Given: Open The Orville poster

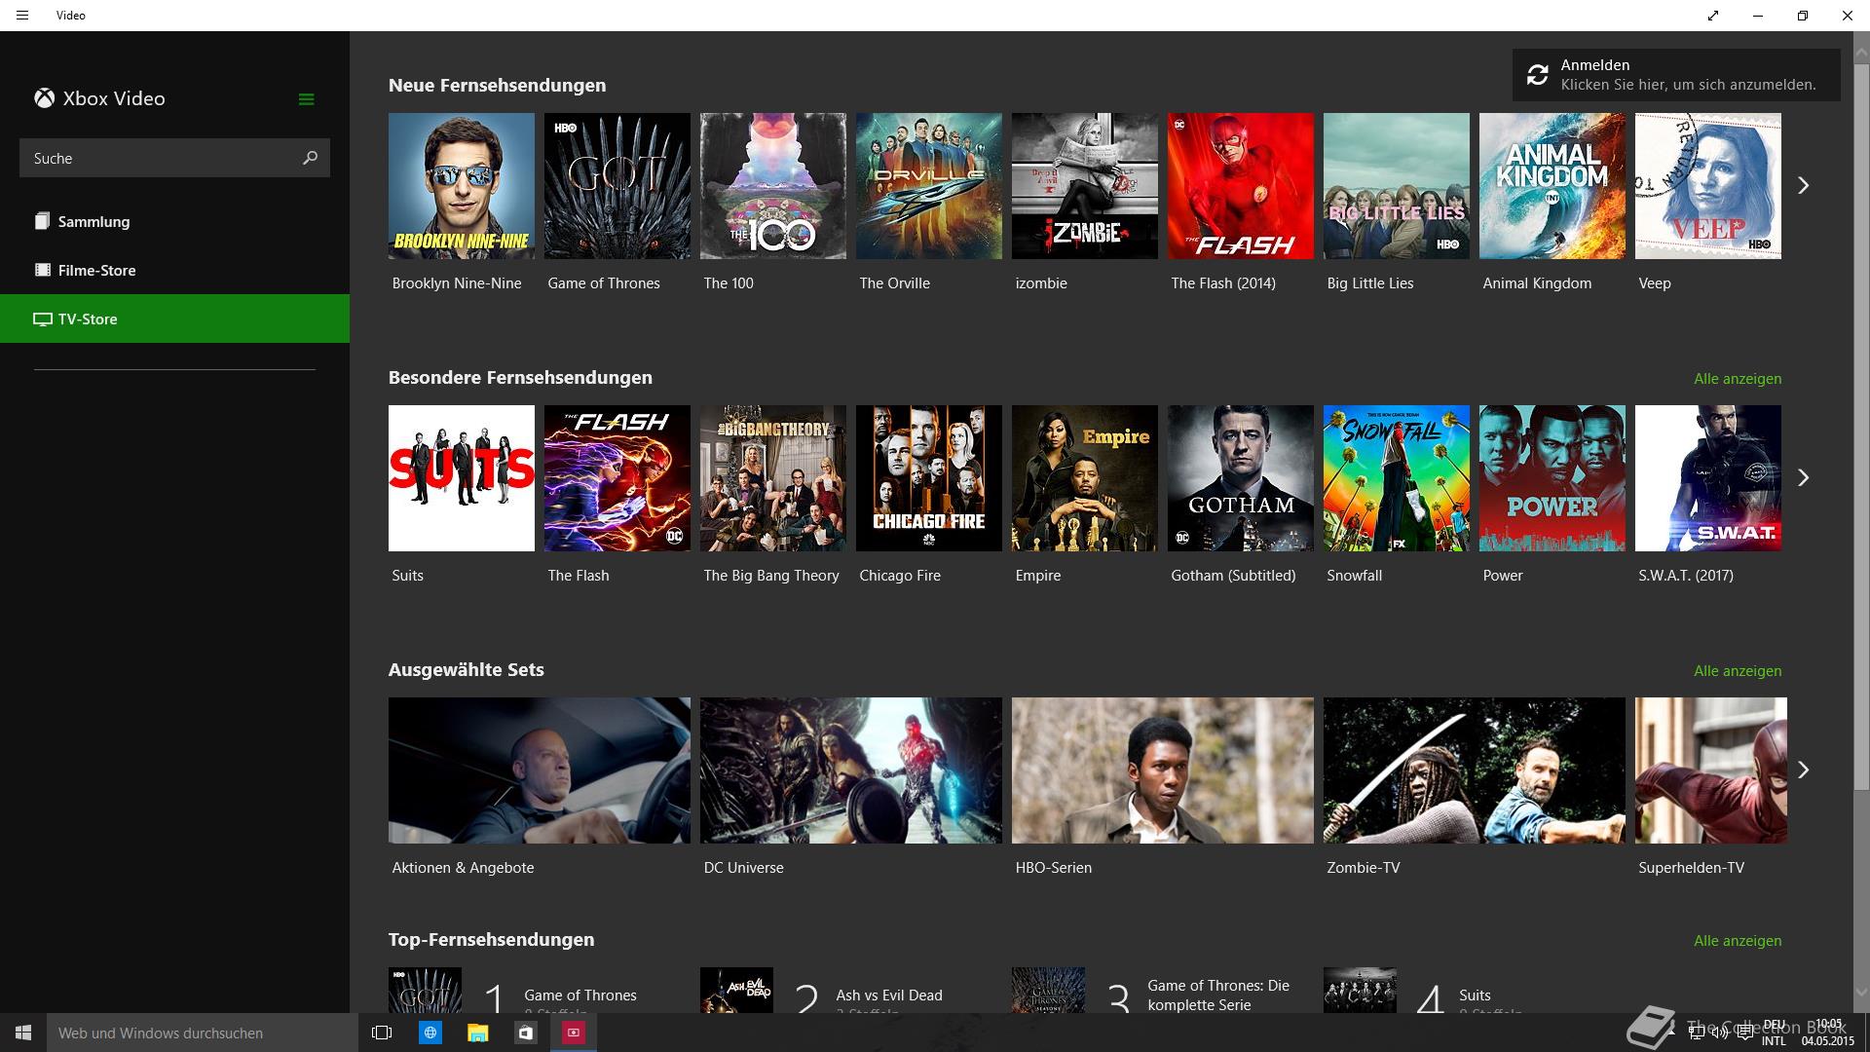Looking at the screenshot, I should tap(929, 186).
